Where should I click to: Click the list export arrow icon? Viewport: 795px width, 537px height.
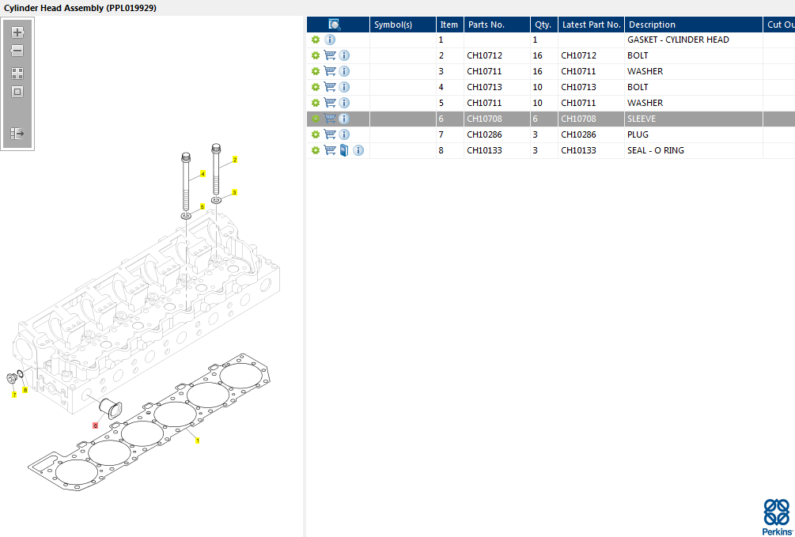coord(17,134)
